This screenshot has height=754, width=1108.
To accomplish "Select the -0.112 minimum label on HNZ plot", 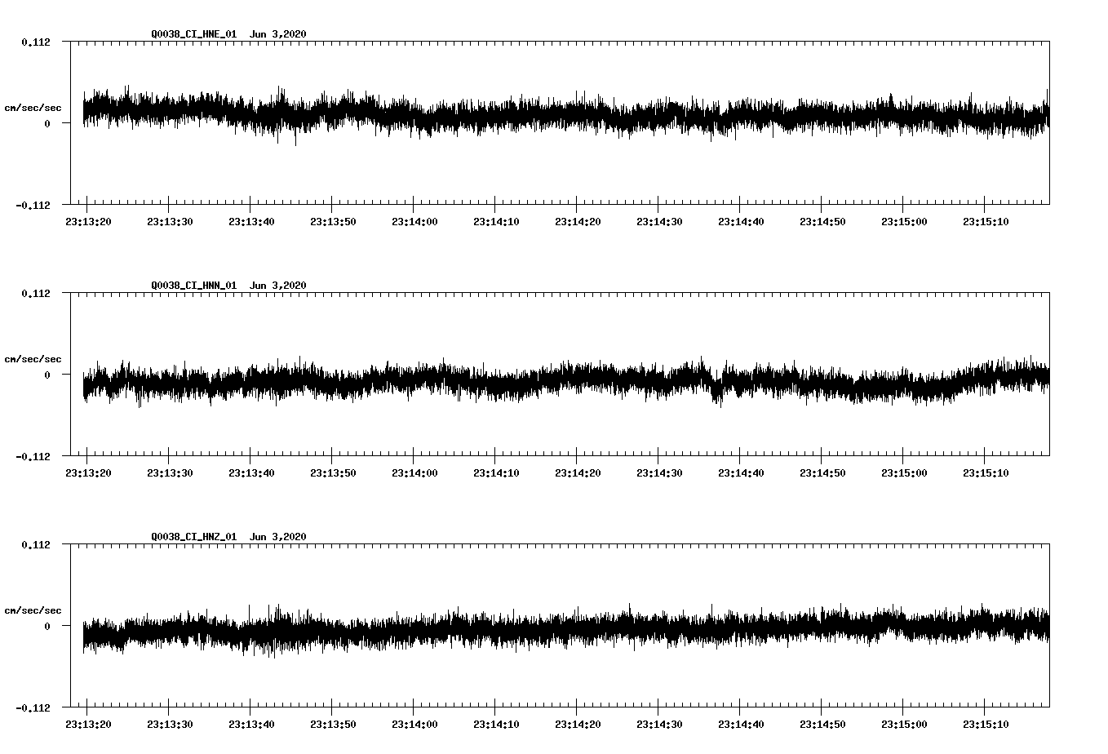I will (x=33, y=708).
